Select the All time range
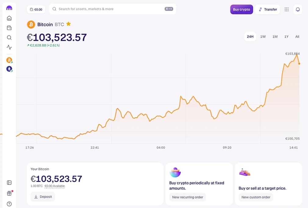This screenshot has height=208, width=308. coord(297,37)
